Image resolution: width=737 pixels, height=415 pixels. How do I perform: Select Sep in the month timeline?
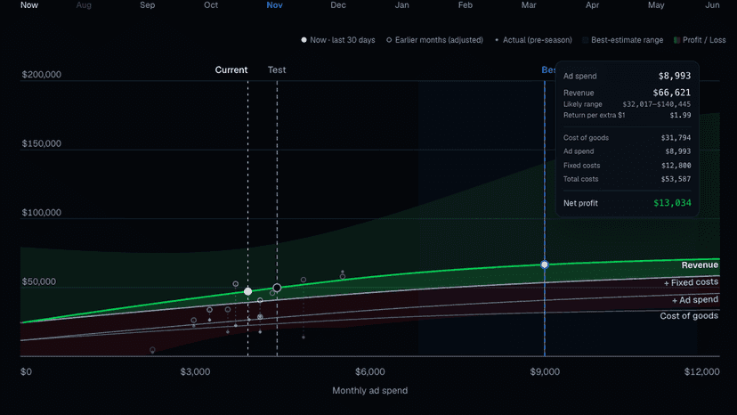(x=147, y=5)
